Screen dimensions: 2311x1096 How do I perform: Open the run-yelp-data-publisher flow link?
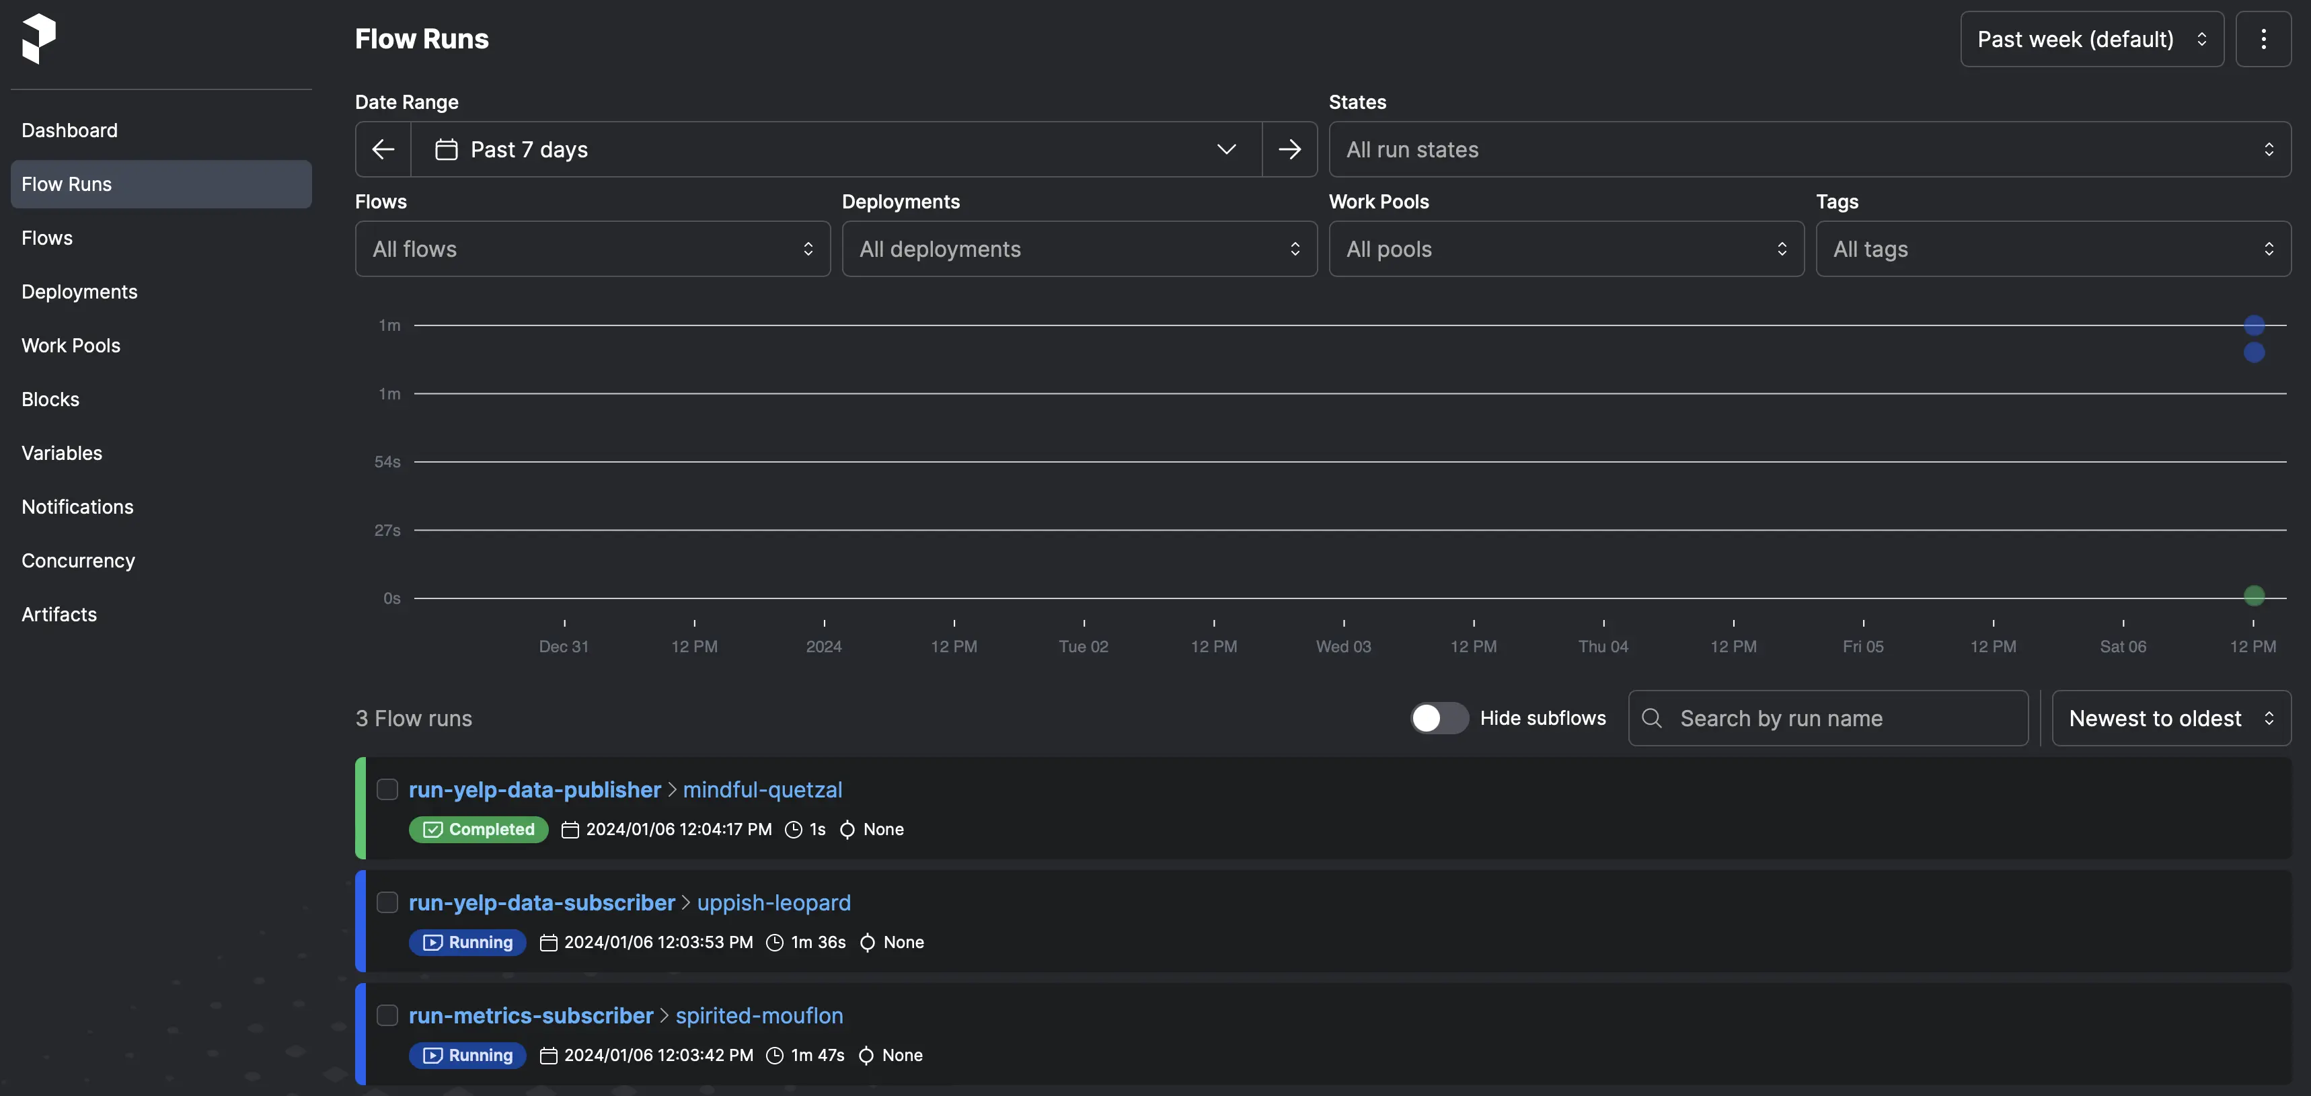pyautogui.click(x=535, y=789)
